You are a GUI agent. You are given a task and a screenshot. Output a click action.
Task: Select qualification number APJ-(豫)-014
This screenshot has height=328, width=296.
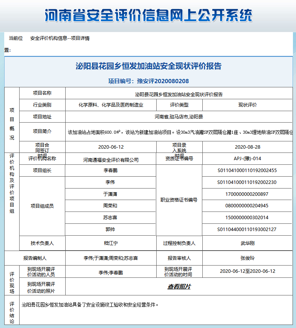click(x=247, y=159)
